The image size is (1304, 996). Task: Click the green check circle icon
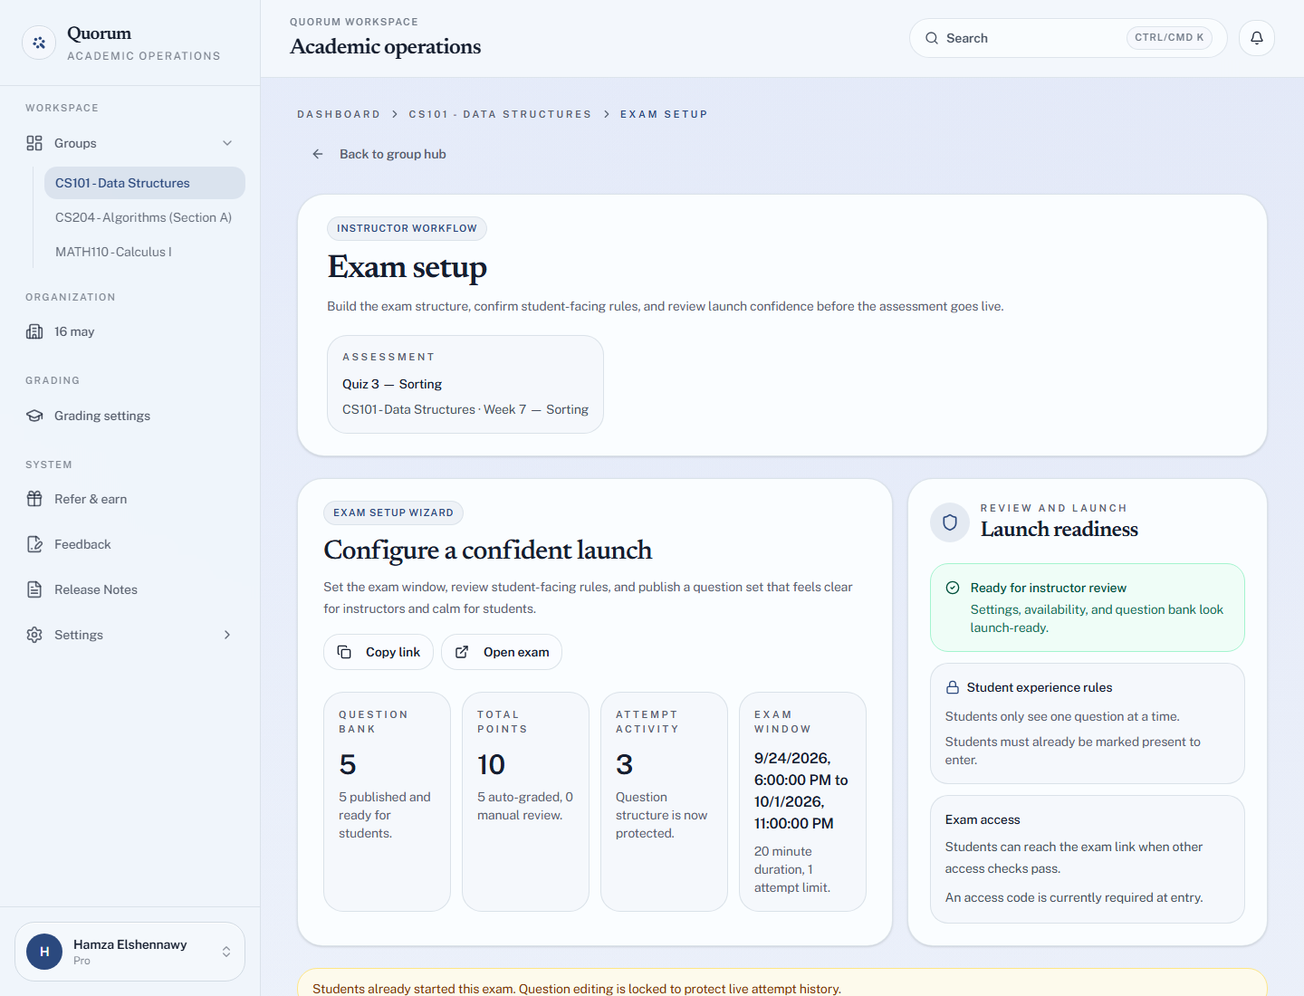click(953, 588)
